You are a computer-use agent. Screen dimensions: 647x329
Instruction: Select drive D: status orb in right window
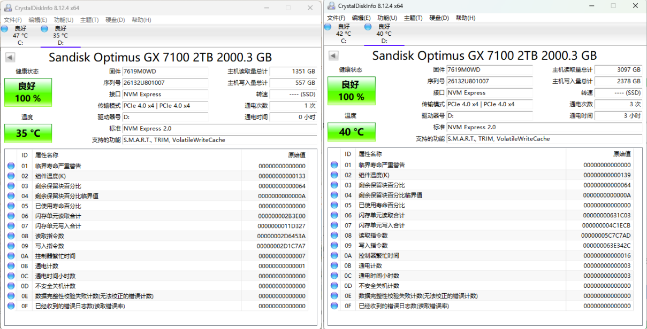367,26
